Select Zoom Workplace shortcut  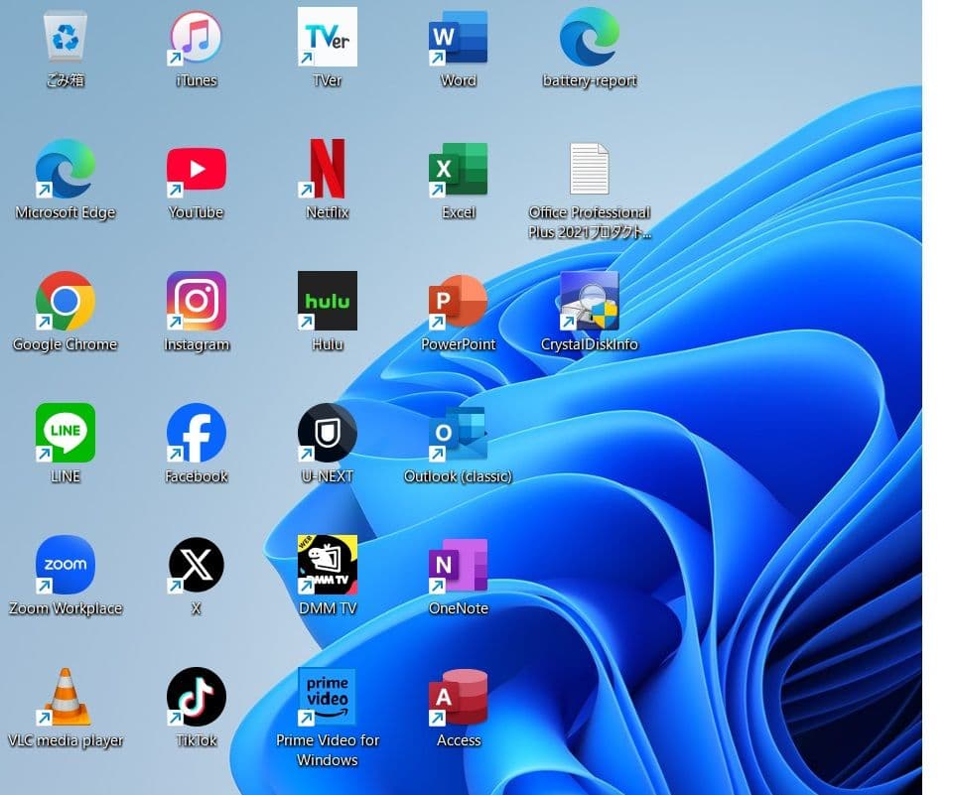coord(66,565)
